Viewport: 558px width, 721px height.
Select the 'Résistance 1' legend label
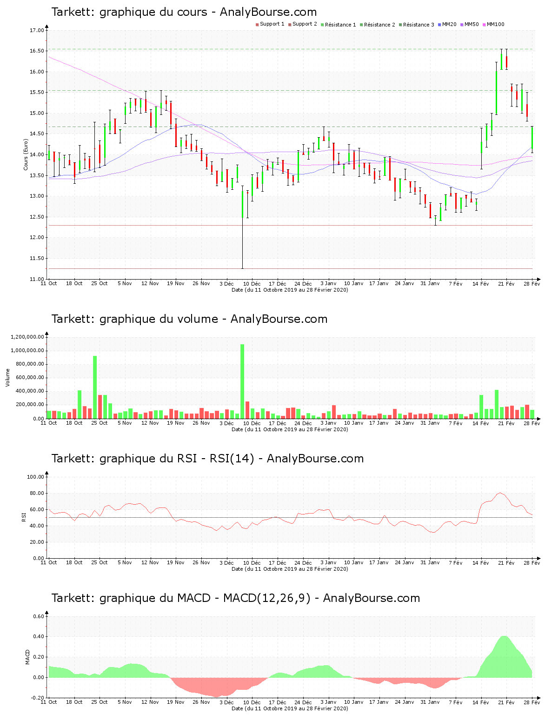coord(340,24)
